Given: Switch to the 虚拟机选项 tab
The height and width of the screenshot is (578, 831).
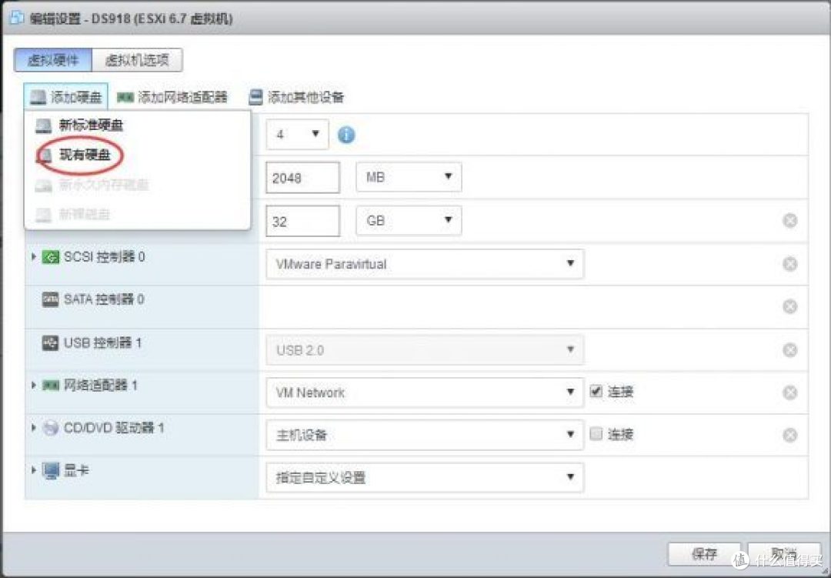Looking at the screenshot, I should 137,60.
